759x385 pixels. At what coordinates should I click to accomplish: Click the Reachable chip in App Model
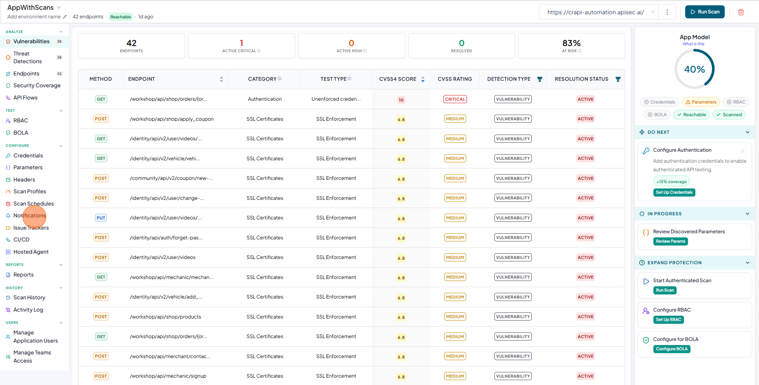tap(691, 115)
